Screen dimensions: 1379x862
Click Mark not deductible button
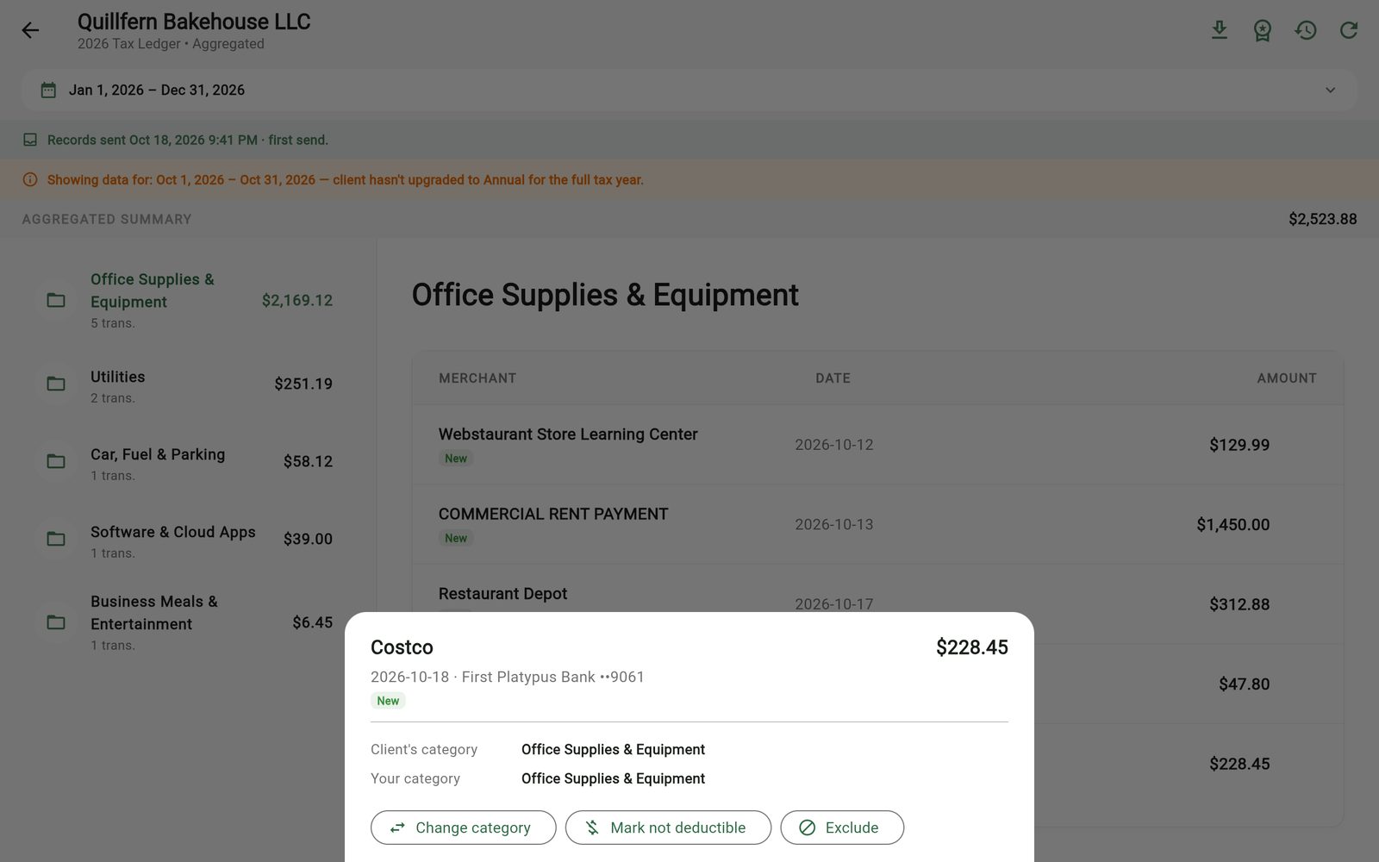pyautogui.click(x=668, y=828)
